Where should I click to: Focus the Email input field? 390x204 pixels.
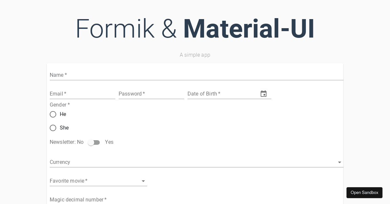click(x=83, y=94)
